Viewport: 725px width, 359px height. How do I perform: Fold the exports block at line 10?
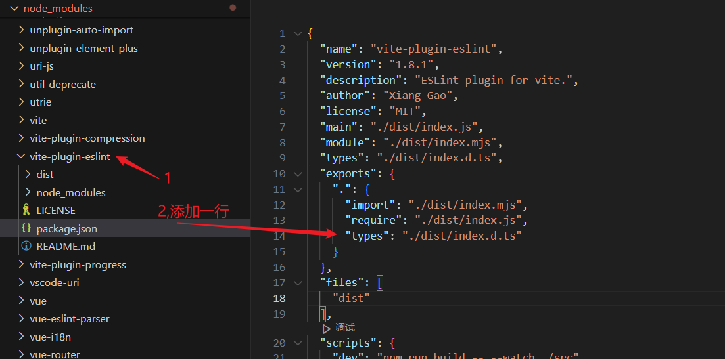(298, 174)
